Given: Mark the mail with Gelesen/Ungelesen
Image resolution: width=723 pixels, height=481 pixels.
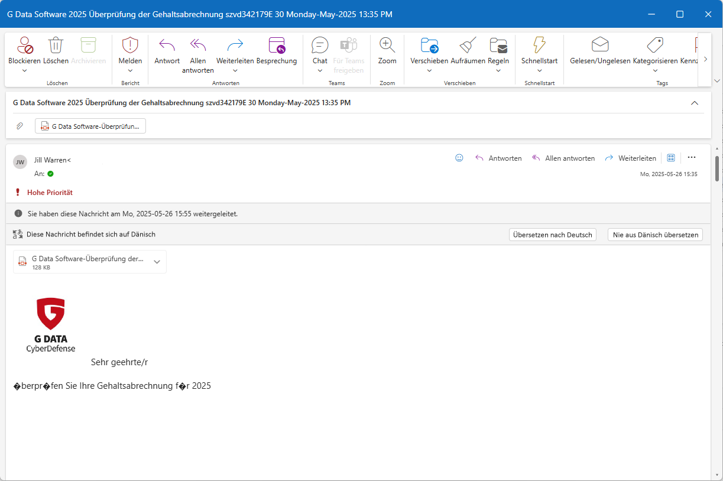Looking at the screenshot, I should point(599,53).
